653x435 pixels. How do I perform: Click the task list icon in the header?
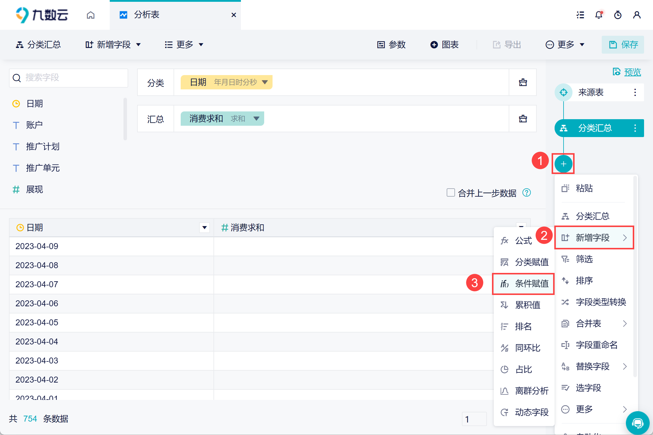click(x=580, y=15)
